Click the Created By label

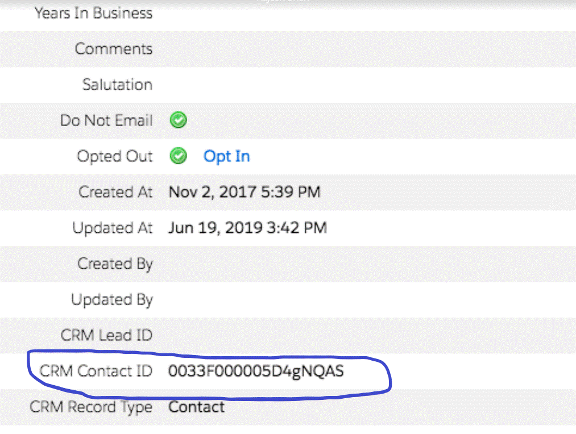[115, 264]
